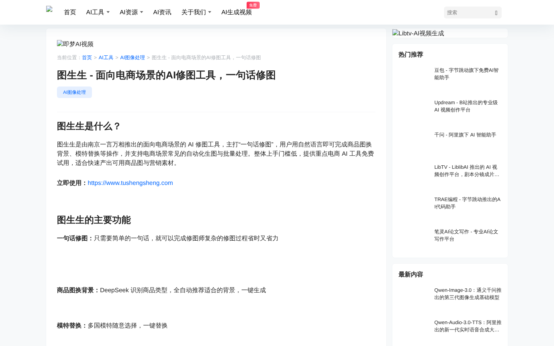
Task: Open 笔灵AI论文写作 recommendation
Action: (467, 235)
